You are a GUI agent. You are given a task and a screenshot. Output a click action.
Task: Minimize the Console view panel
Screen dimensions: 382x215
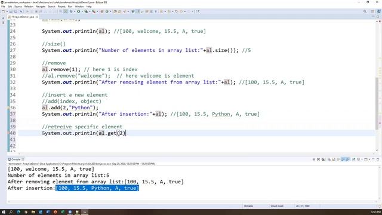373,159
